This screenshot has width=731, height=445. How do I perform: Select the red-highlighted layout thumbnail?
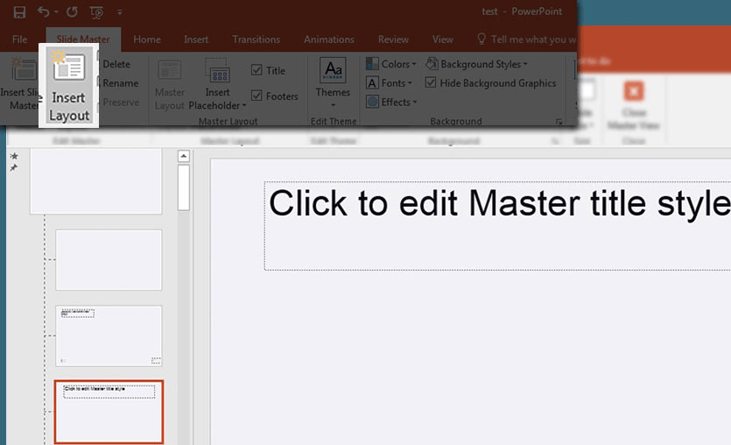point(109,412)
